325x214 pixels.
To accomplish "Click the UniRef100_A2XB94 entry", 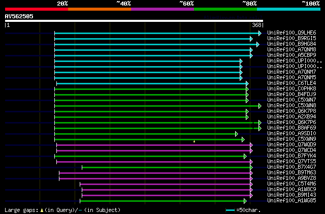I will pyautogui.click(x=291, y=117).
